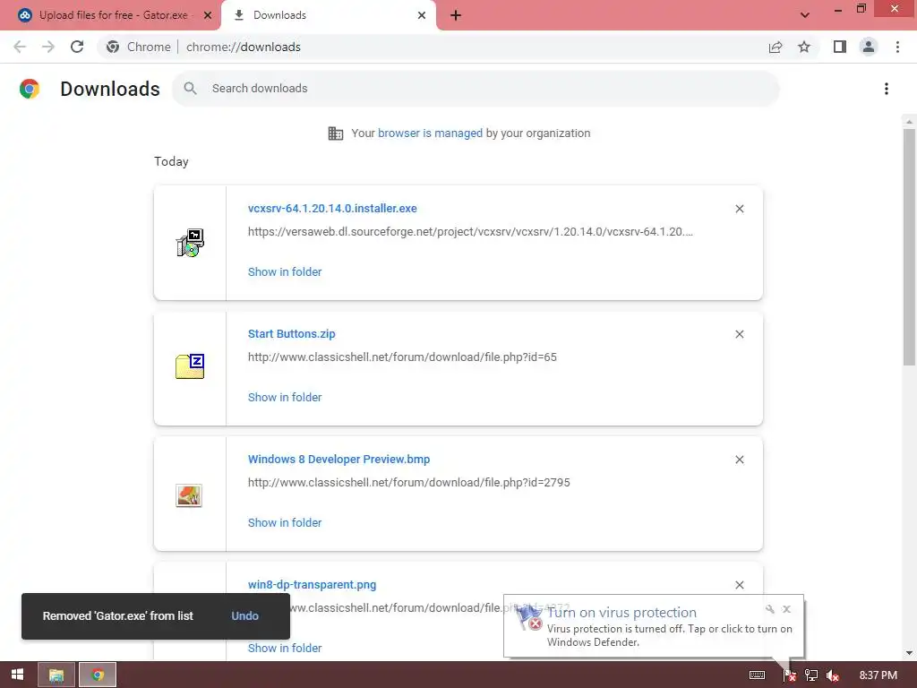Go forward with the browser forward arrow

[48, 47]
